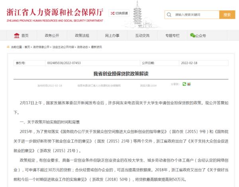The image size is (239, 187).
Task: Click the paragraph starting 2月17日上午
Action: click(x=121, y=107)
